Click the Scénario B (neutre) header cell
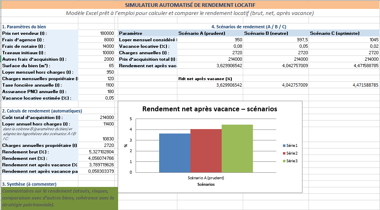The height and width of the screenshot is (210, 380). coord(263,33)
